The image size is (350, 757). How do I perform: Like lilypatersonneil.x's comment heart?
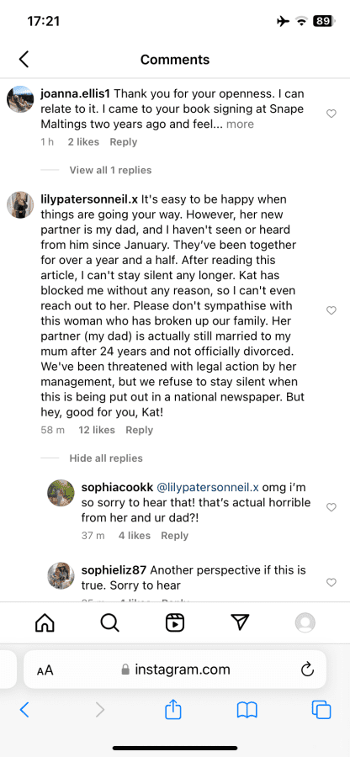point(331,310)
